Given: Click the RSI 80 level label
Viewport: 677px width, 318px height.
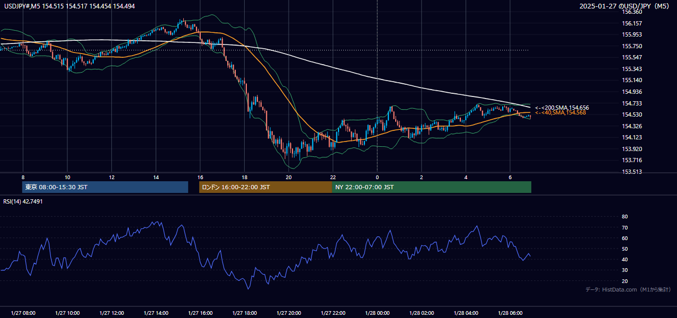Looking at the screenshot, I should [x=625, y=217].
